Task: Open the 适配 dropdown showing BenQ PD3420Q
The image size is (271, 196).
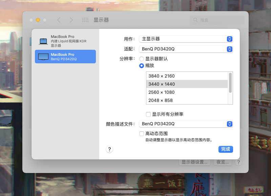Action: tap(186, 49)
